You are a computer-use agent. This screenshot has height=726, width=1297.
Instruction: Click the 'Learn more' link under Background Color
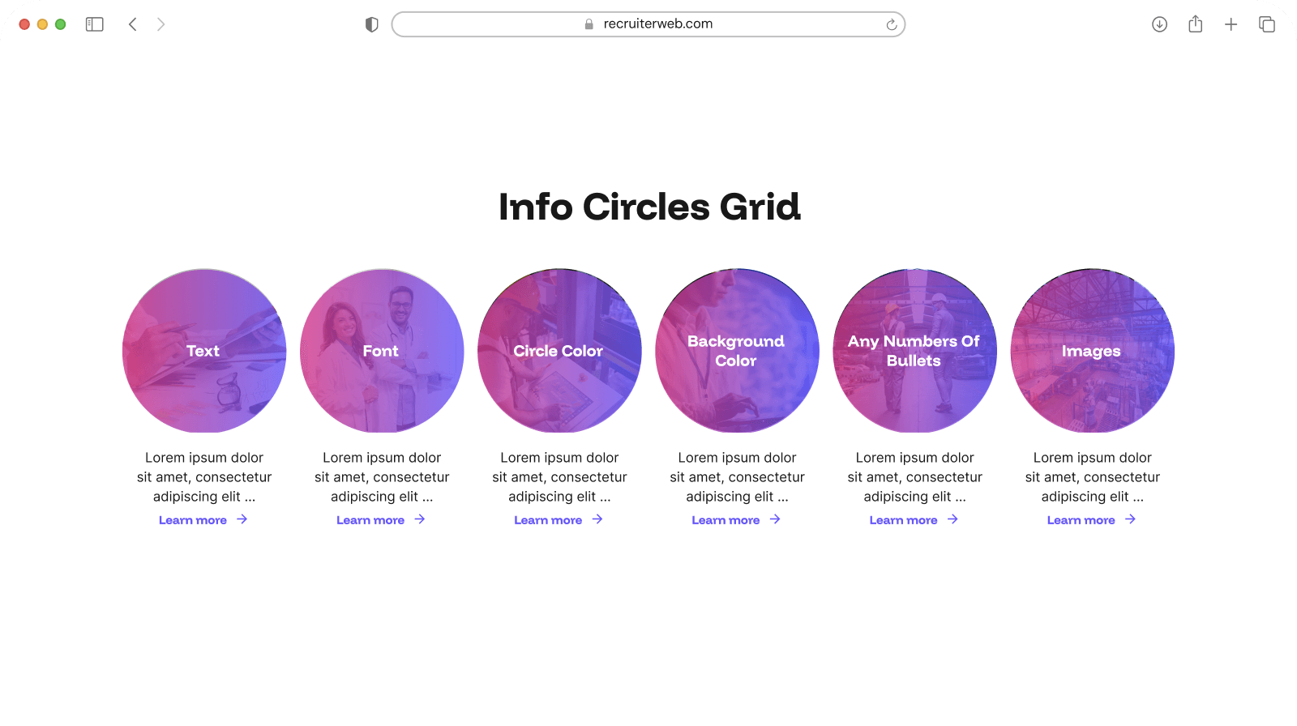(x=726, y=519)
